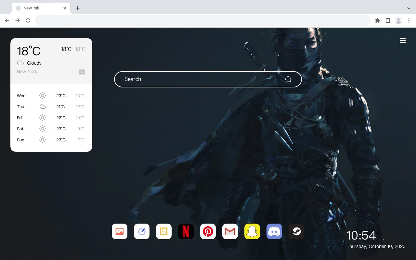Open the blue pencil to-do shortcut icon

tap(142, 231)
